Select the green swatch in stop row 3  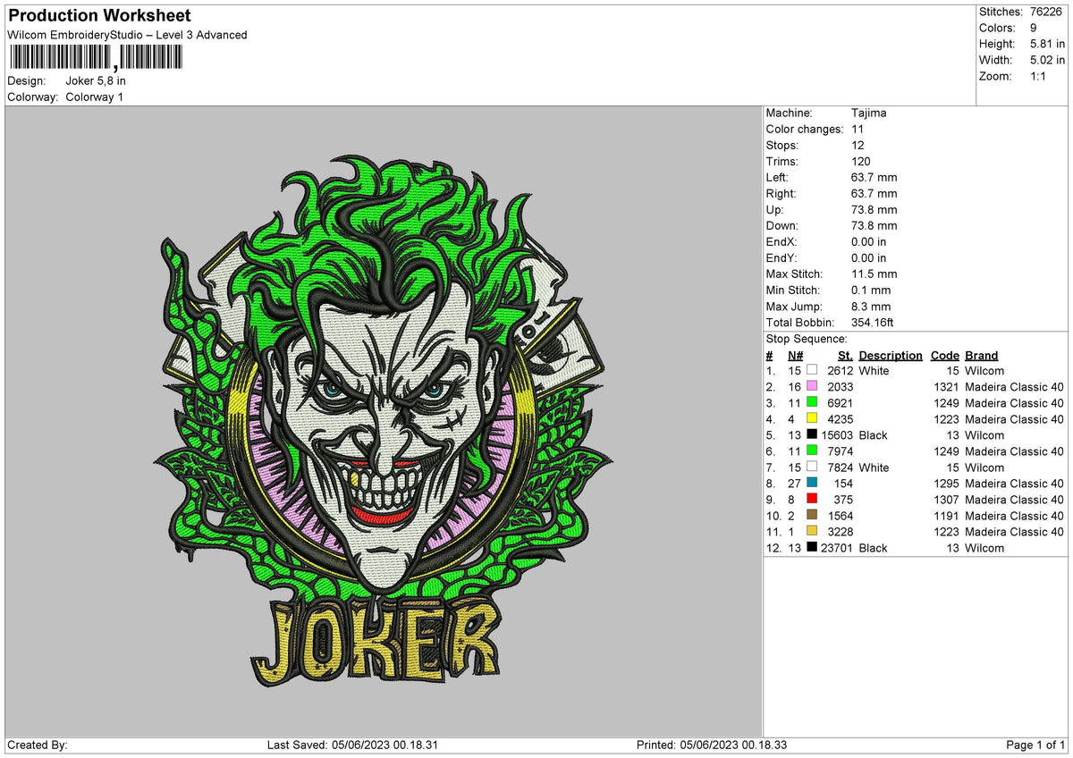click(x=812, y=402)
